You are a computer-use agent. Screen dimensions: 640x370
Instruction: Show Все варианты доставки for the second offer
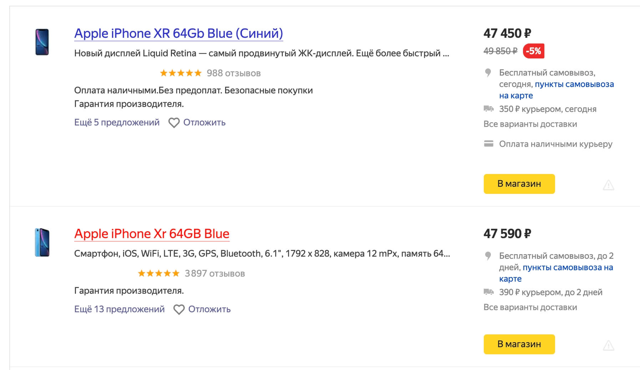click(530, 307)
